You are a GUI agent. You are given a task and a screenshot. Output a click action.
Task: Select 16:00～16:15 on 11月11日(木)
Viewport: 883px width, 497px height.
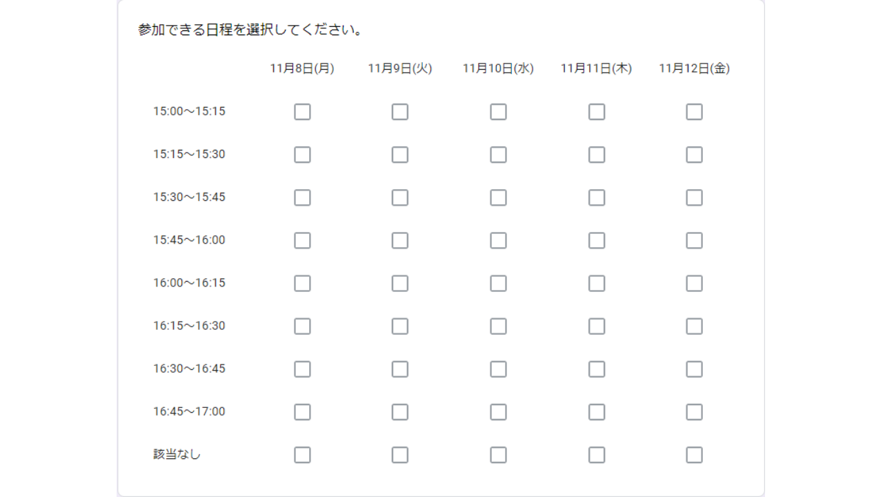point(597,283)
